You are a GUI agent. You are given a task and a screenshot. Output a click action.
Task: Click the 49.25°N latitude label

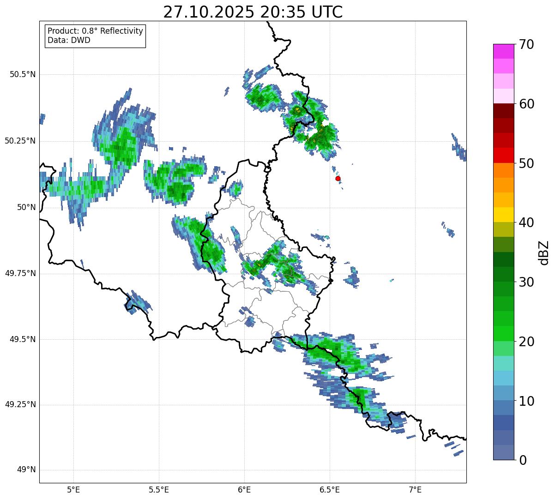pyautogui.click(x=20, y=404)
